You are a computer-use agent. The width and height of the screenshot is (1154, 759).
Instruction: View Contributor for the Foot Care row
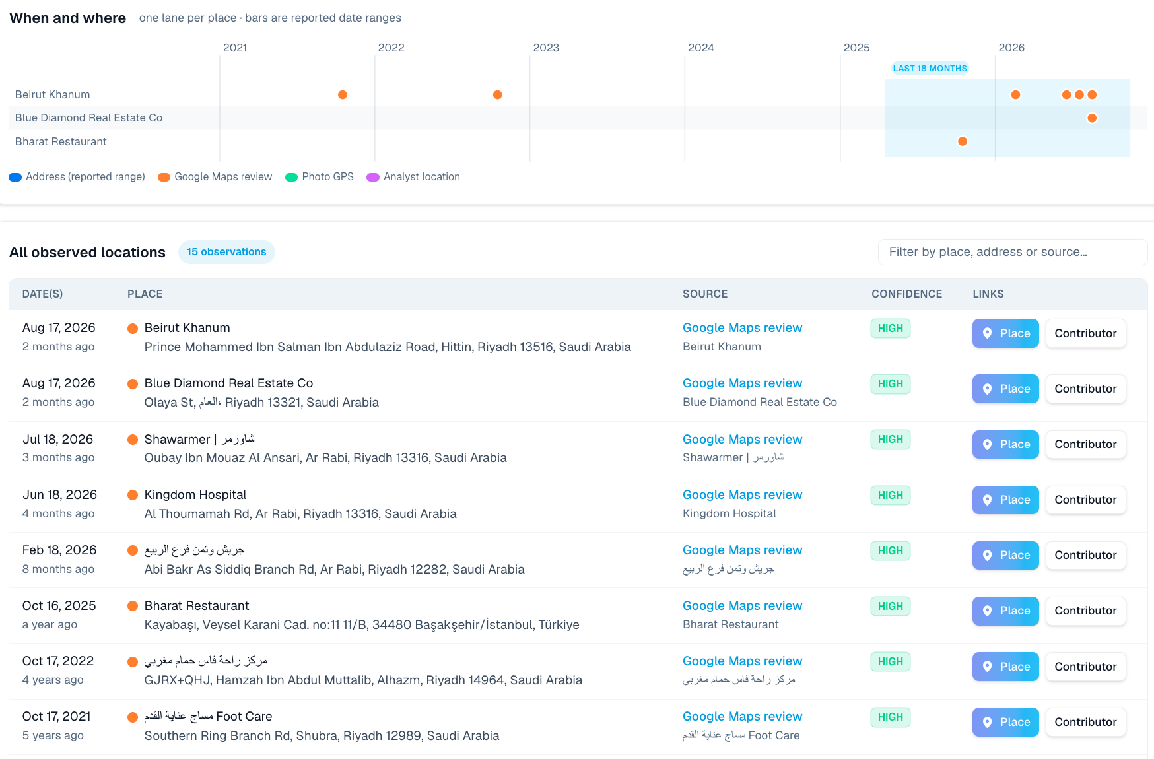pyautogui.click(x=1085, y=722)
